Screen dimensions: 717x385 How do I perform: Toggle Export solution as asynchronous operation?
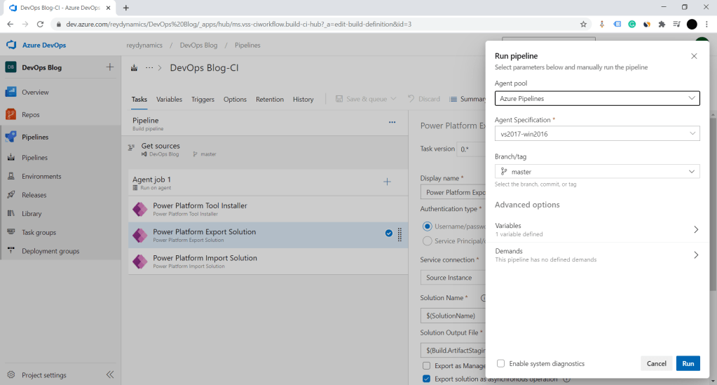[427, 379]
